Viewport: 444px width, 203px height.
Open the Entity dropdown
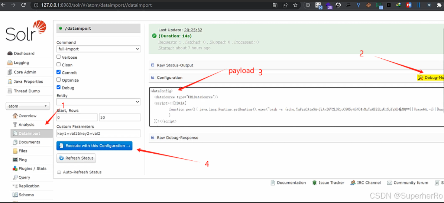[98, 102]
